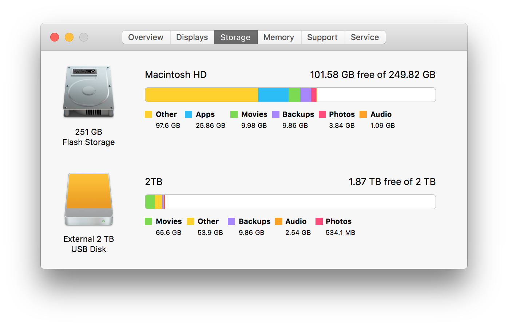
Task: Open the Support tab
Action: click(x=323, y=37)
